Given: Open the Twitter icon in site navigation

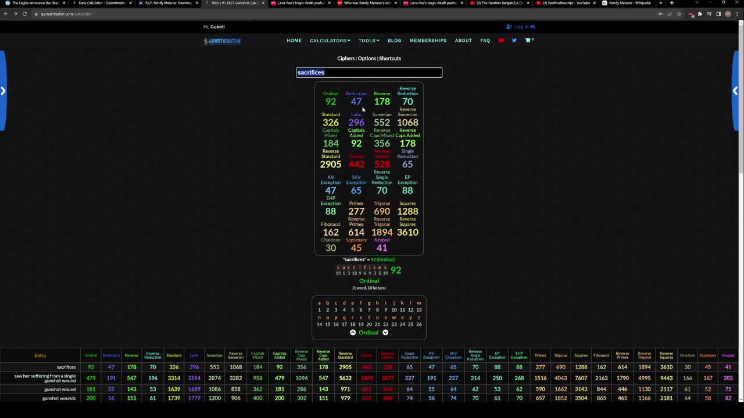Looking at the screenshot, I should point(514,41).
